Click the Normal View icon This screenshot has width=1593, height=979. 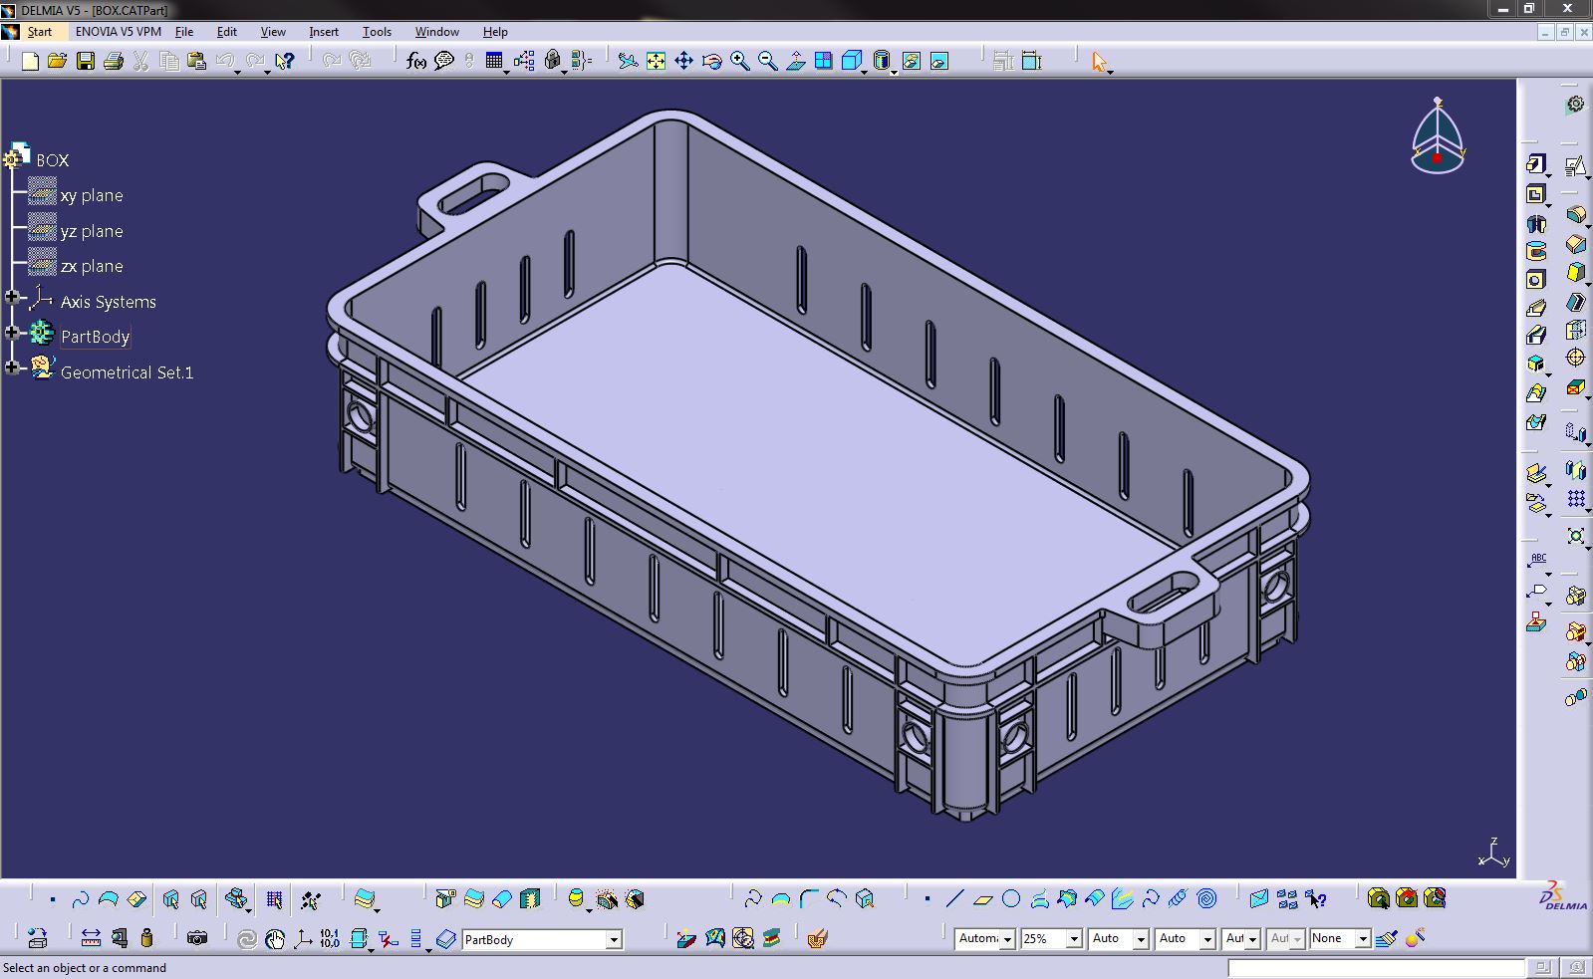(795, 61)
